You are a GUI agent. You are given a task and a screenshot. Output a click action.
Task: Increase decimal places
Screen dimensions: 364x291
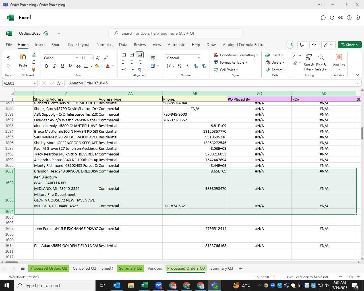tap(196, 66)
